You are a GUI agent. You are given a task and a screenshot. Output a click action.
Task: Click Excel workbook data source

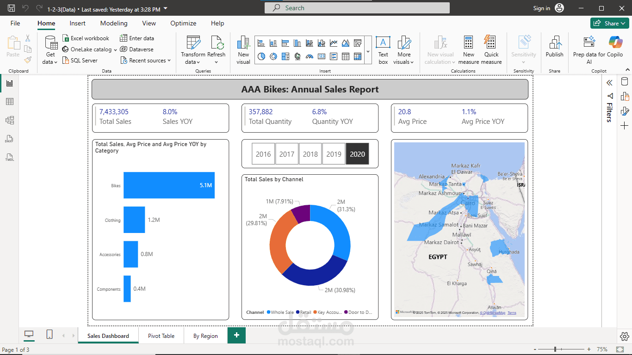point(86,38)
